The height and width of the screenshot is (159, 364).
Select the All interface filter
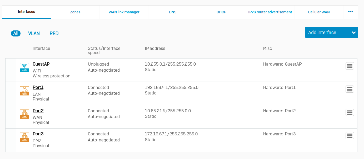pyautogui.click(x=16, y=34)
